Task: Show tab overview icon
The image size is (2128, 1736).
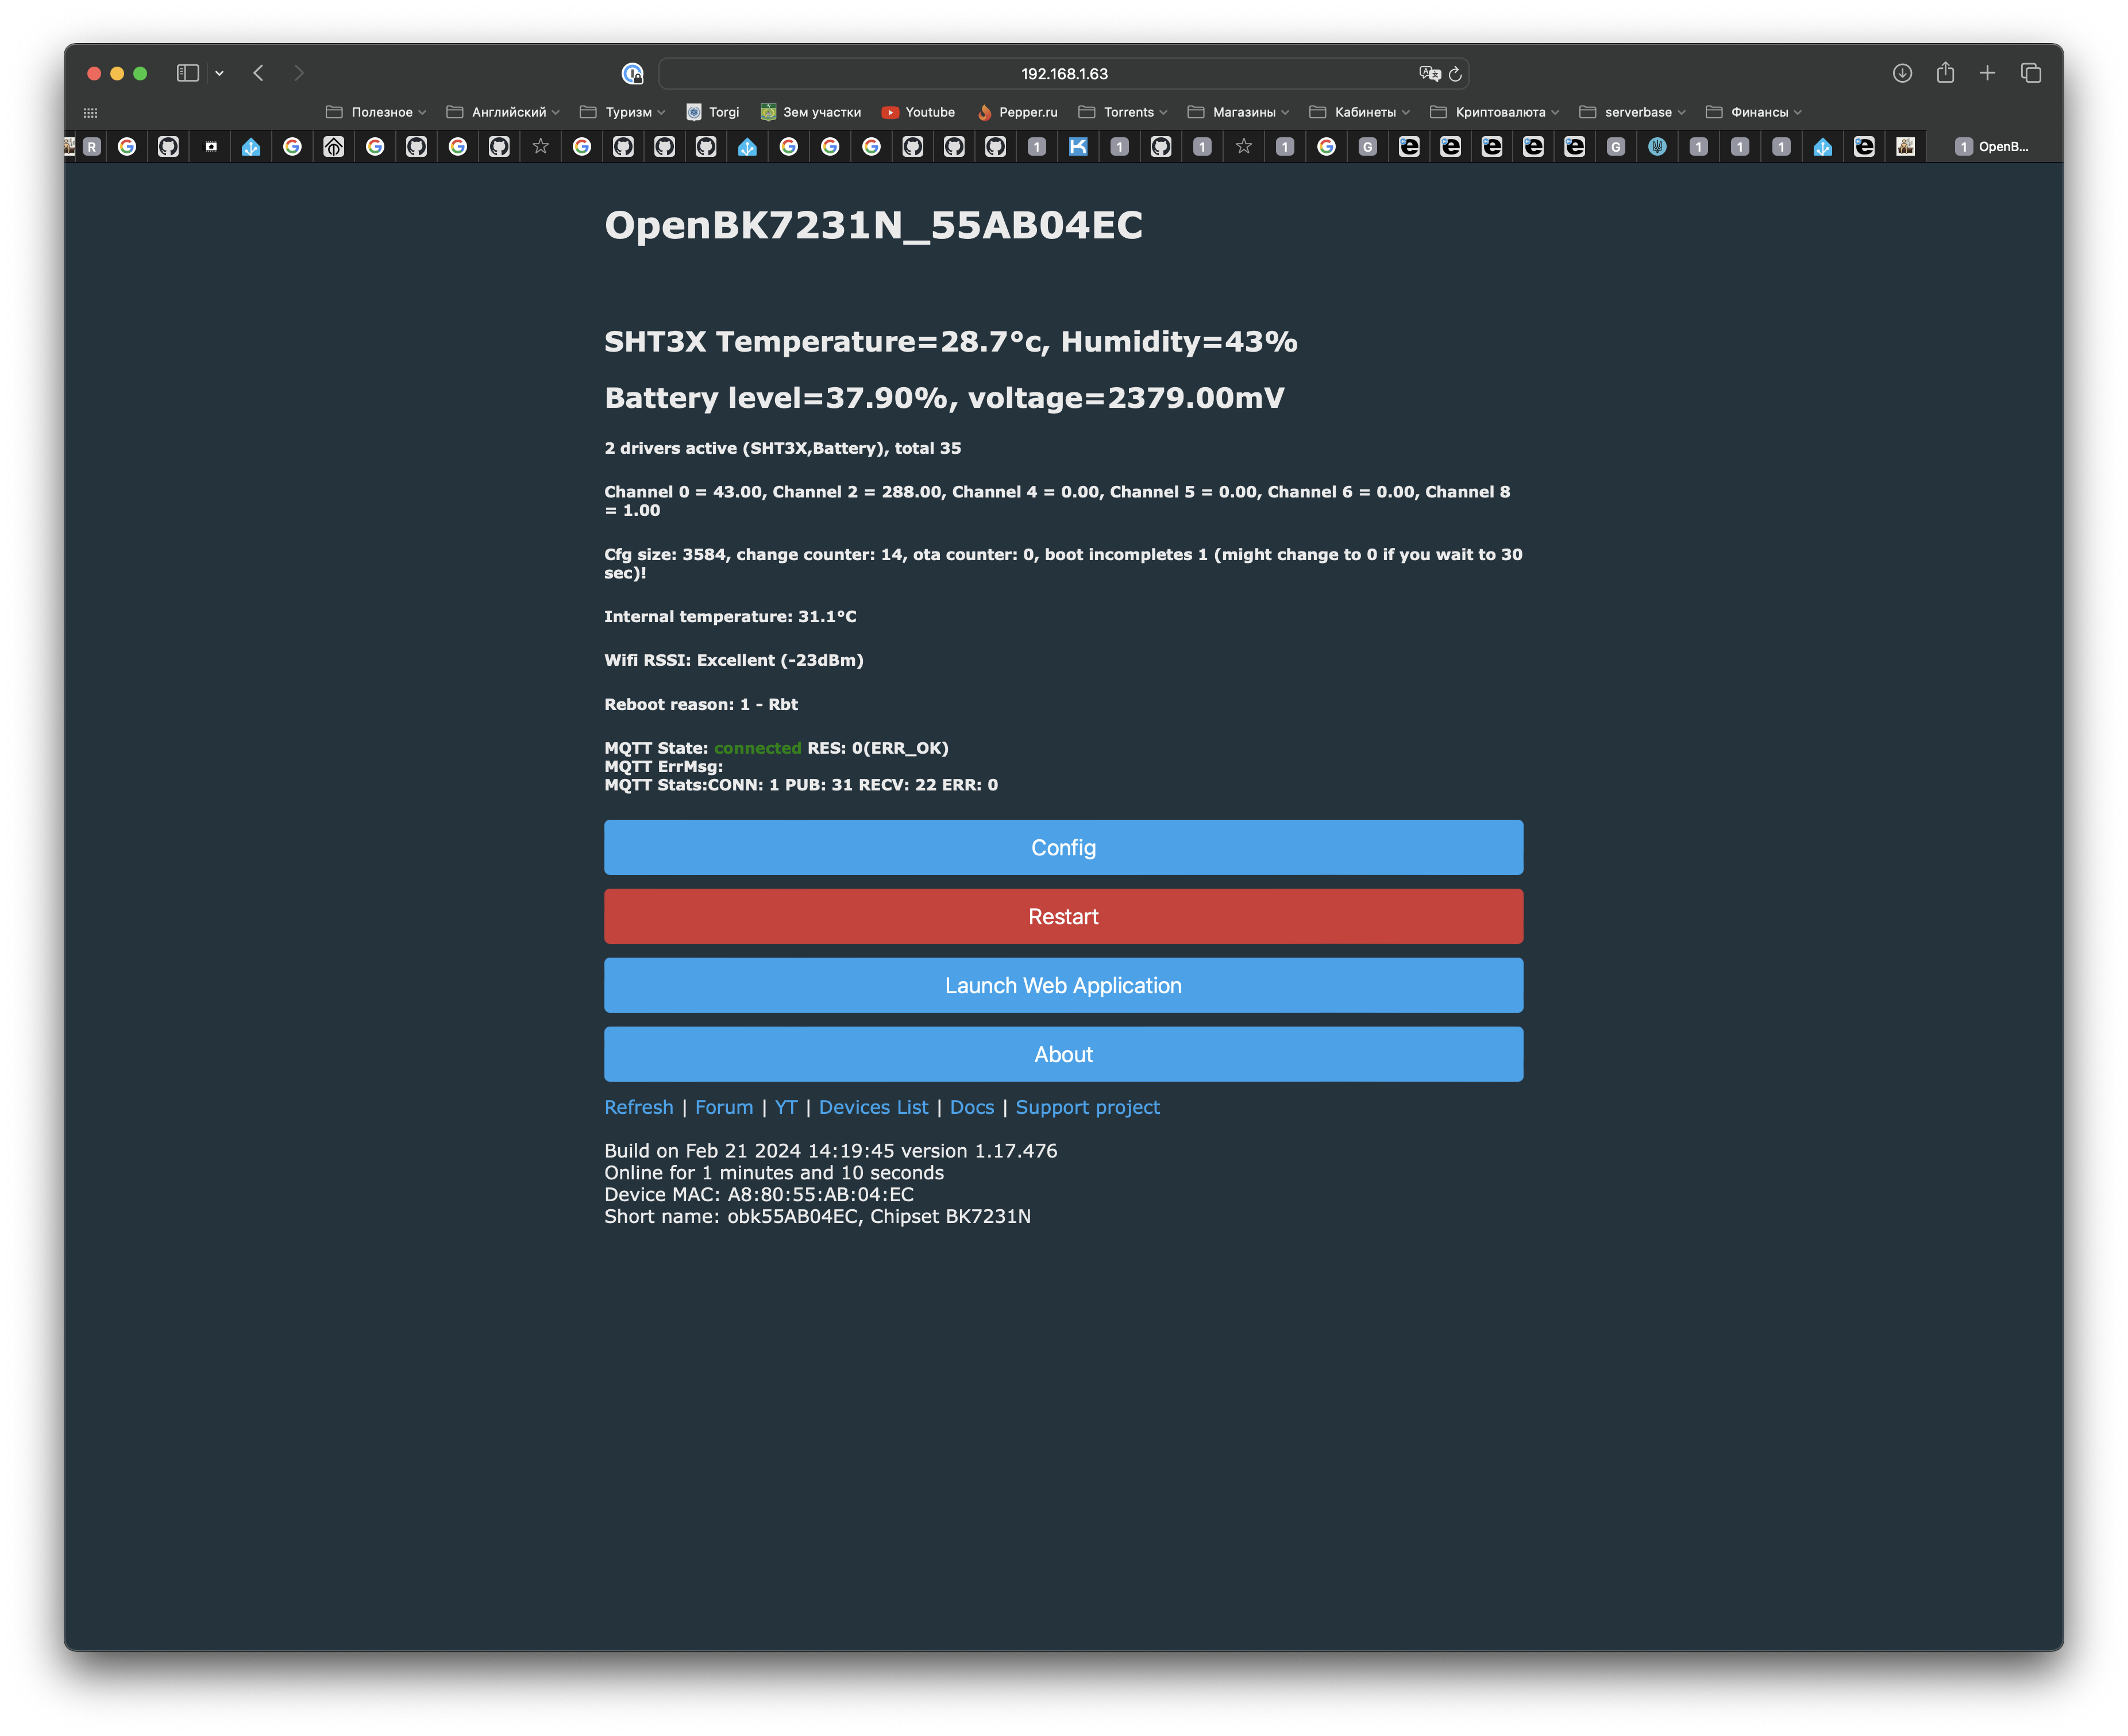Action: point(2030,73)
